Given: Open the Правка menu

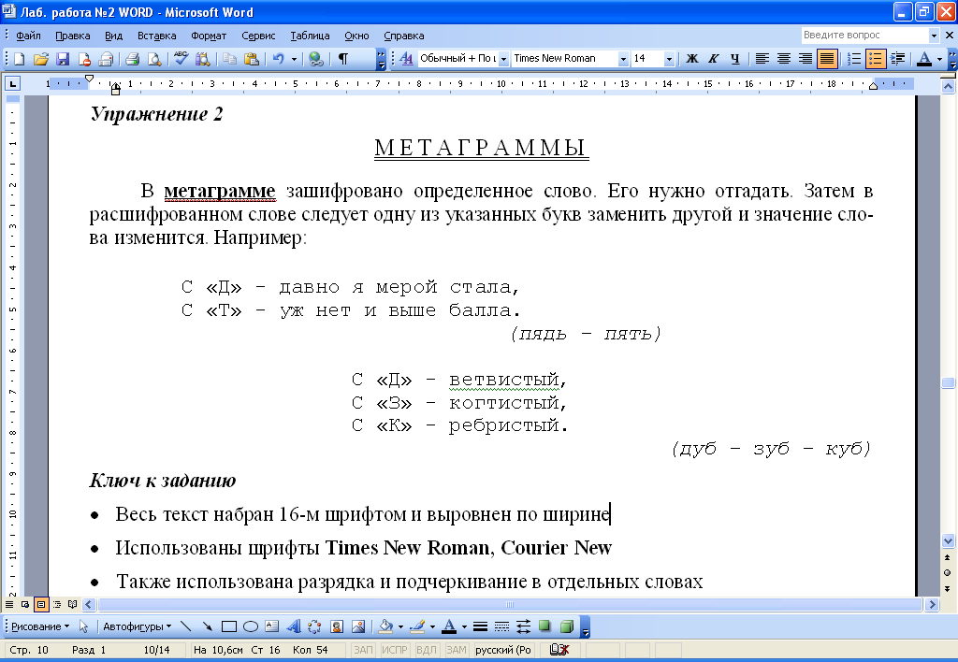Looking at the screenshot, I should (x=73, y=36).
